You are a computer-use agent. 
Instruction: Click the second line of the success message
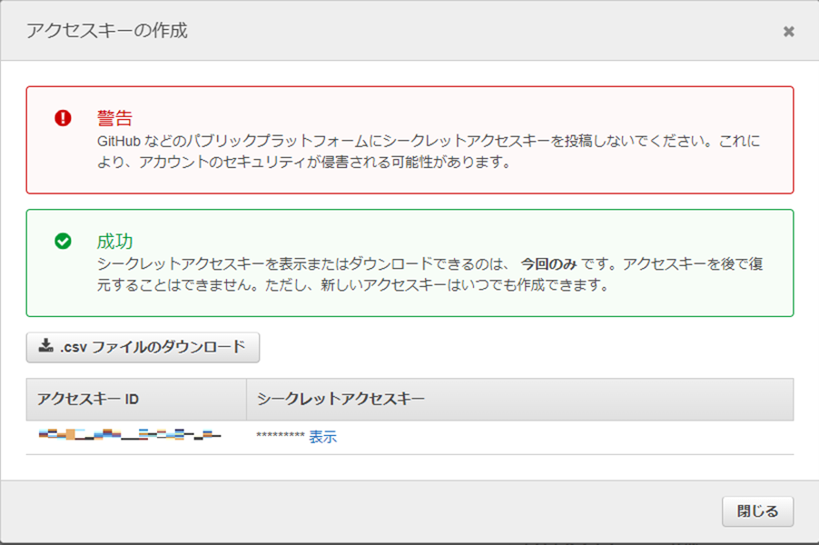tap(351, 285)
